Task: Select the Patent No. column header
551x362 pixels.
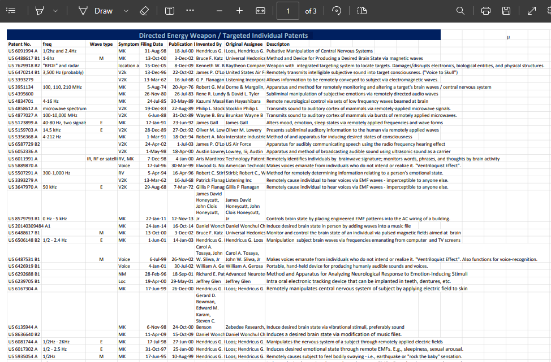Action: click(20, 44)
